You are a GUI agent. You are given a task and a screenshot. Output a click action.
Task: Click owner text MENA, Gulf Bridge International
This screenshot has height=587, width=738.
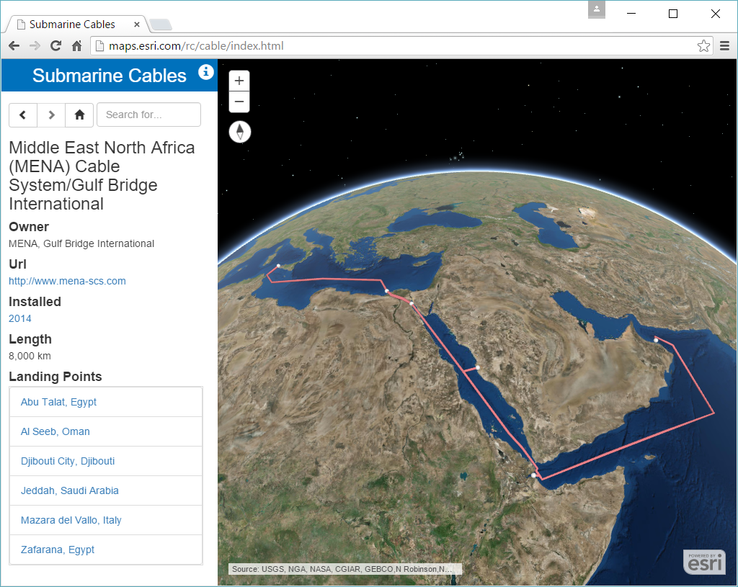point(81,243)
